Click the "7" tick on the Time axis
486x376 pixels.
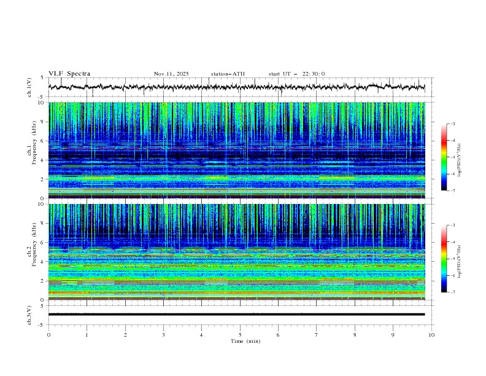coord(317,335)
